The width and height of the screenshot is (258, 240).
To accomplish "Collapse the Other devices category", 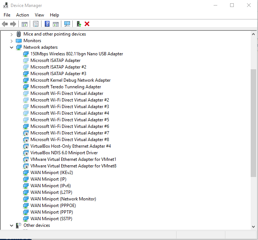I will coord(11,225).
